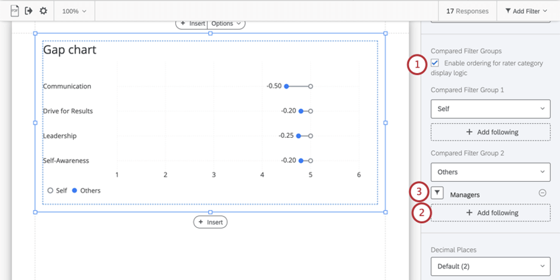This screenshot has height=280, width=560.
Task: Open the settings gear icon
Action: point(43,11)
